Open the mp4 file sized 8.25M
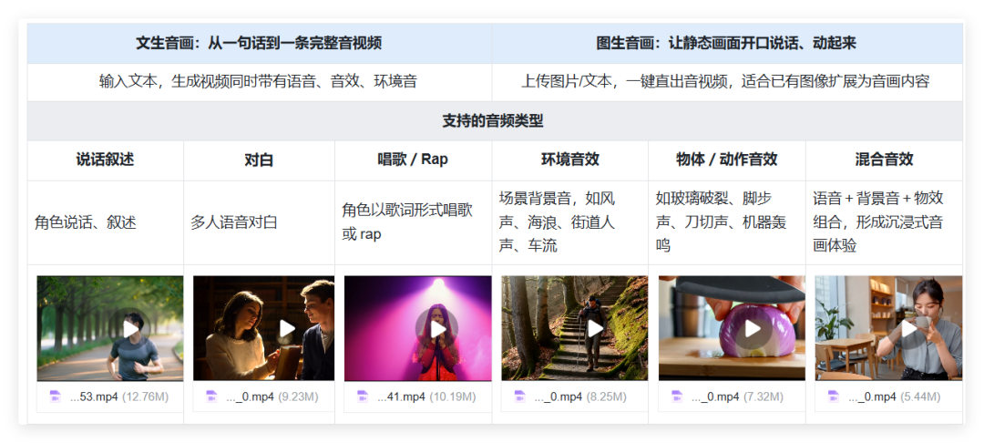 pos(559,397)
